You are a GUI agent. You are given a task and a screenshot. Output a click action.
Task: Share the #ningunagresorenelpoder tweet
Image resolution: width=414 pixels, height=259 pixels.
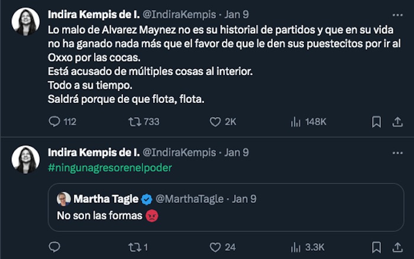pos(397,247)
